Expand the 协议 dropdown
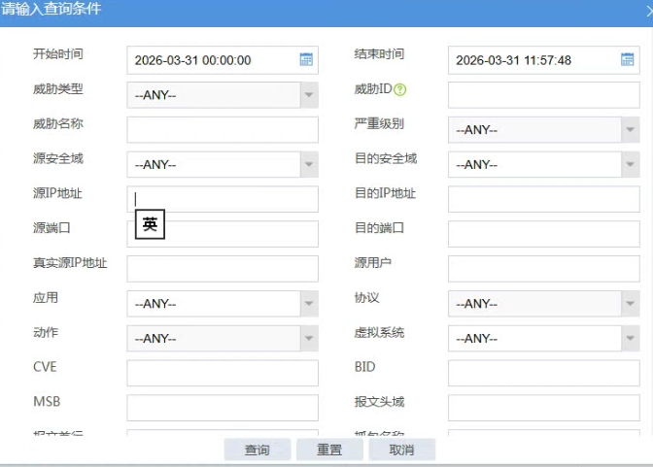This screenshot has height=467, width=653. click(631, 304)
